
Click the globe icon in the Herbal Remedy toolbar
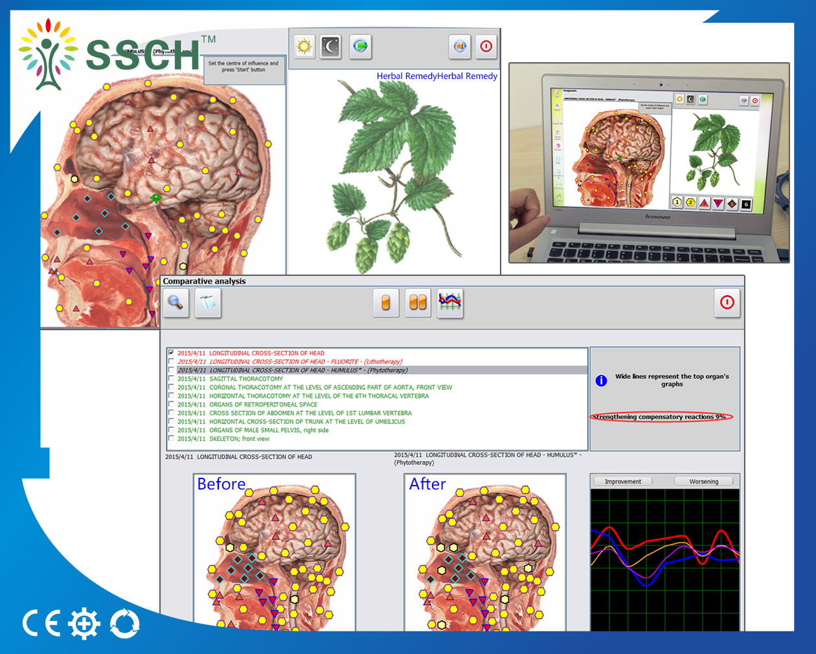pos(360,46)
